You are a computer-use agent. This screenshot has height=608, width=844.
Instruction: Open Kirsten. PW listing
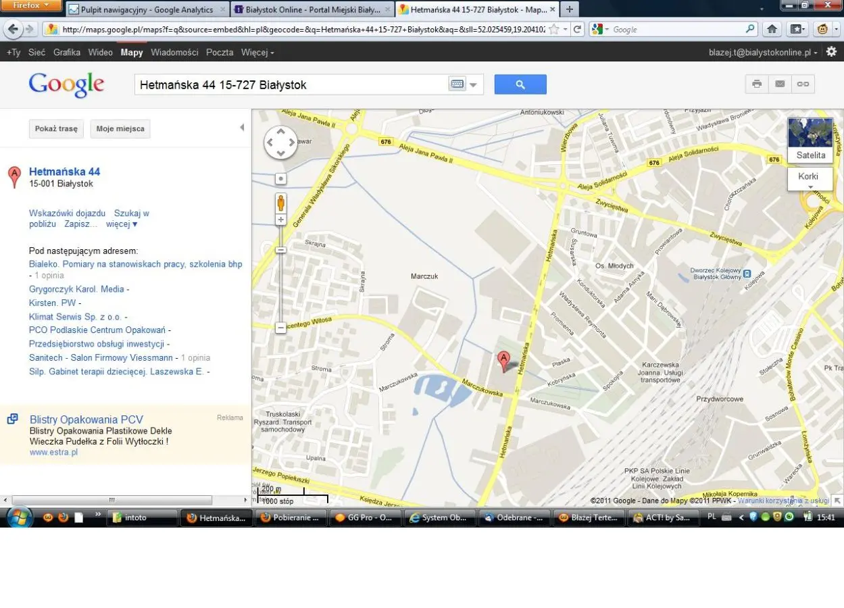(x=53, y=303)
